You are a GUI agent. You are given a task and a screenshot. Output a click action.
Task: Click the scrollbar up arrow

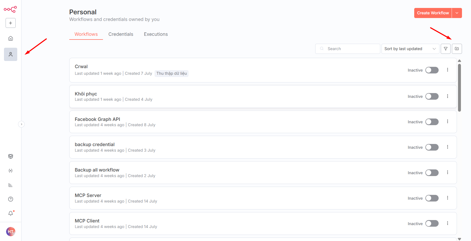point(459,61)
